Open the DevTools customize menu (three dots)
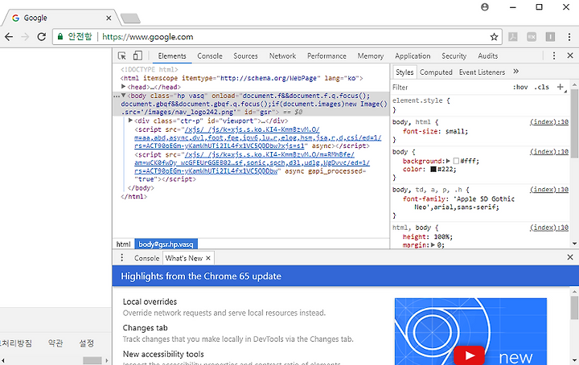 coord(554,55)
